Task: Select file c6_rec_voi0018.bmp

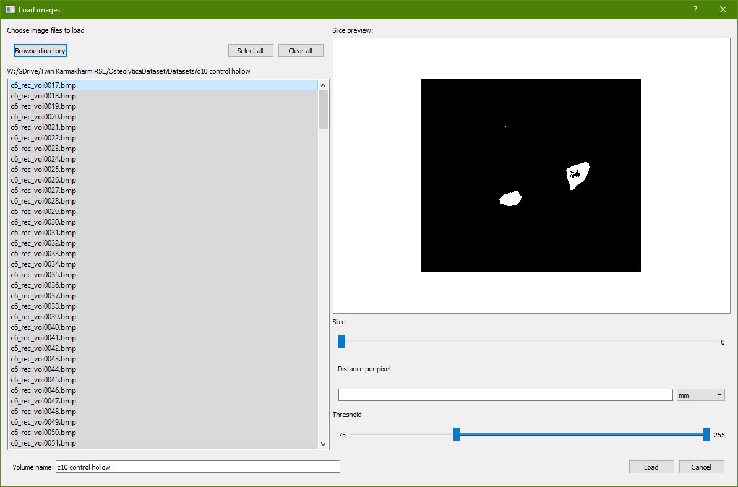Action: [163, 96]
